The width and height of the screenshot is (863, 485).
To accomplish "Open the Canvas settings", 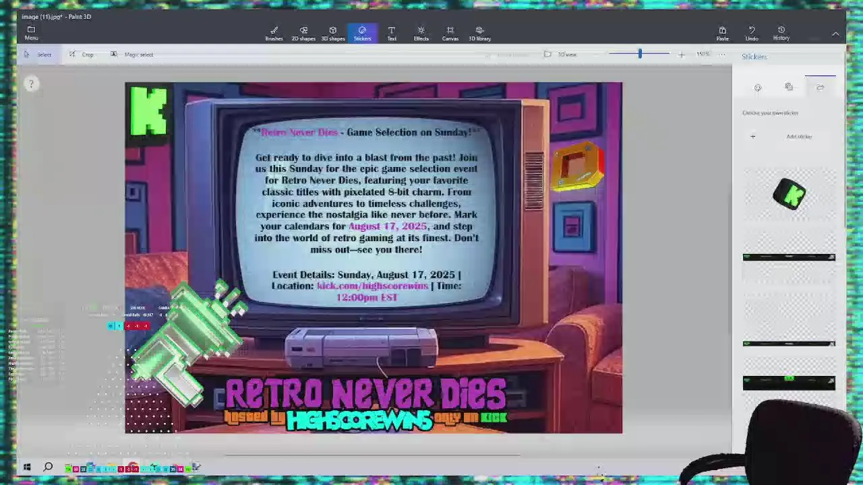I will pyautogui.click(x=450, y=34).
